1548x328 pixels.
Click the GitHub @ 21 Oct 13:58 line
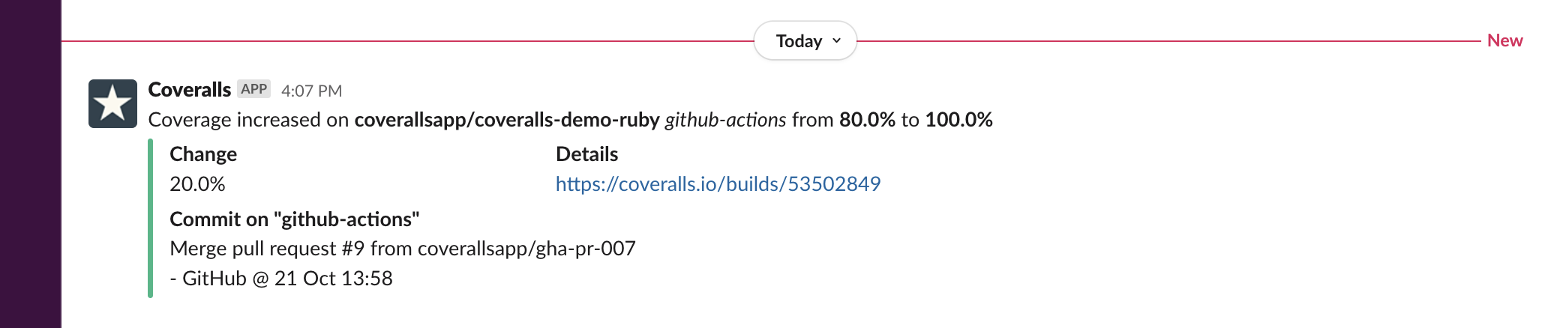click(281, 279)
